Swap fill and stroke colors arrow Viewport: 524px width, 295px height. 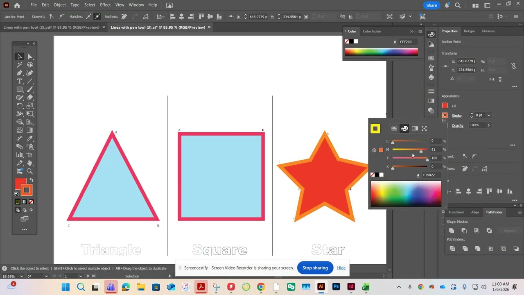click(x=31, y=180)
